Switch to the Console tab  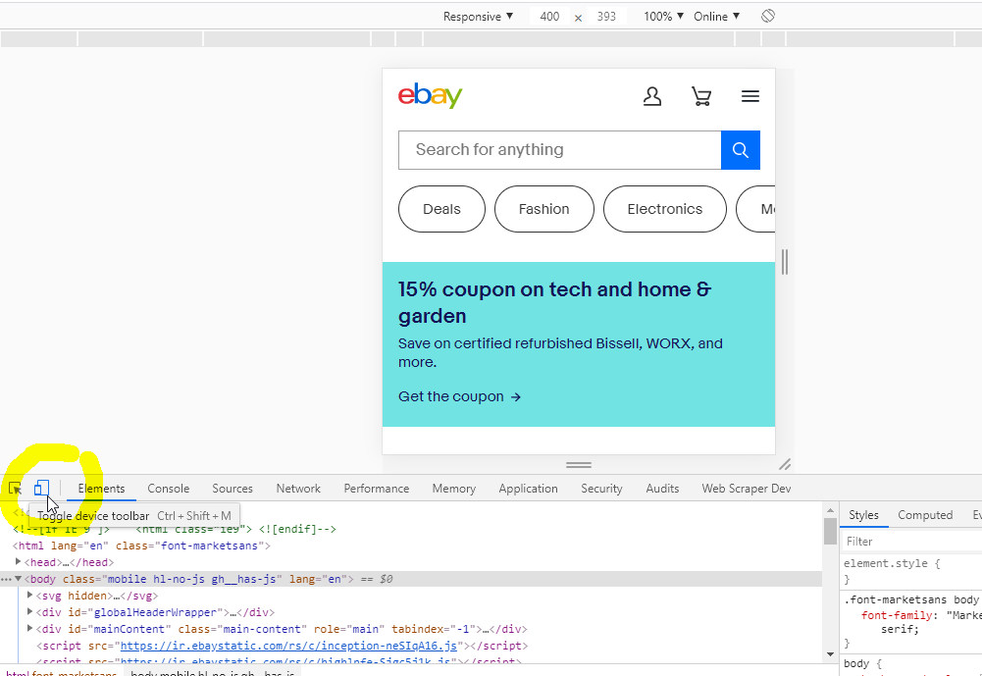click(x=168, y=489)
